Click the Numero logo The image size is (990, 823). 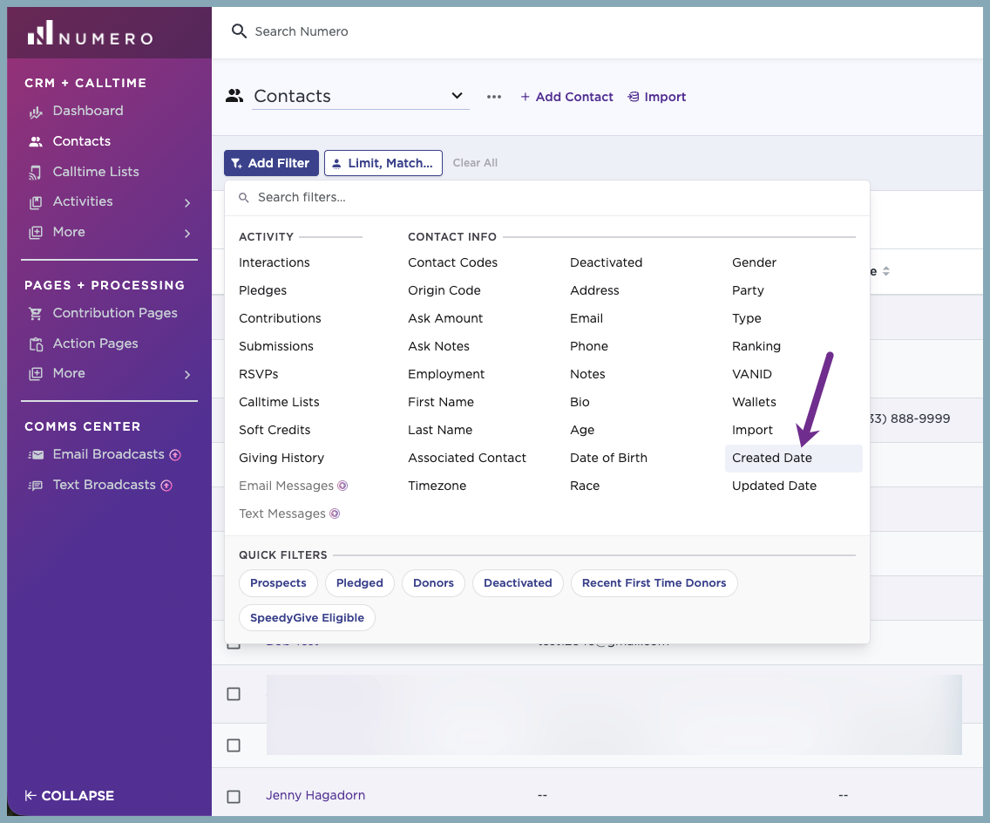91,33
